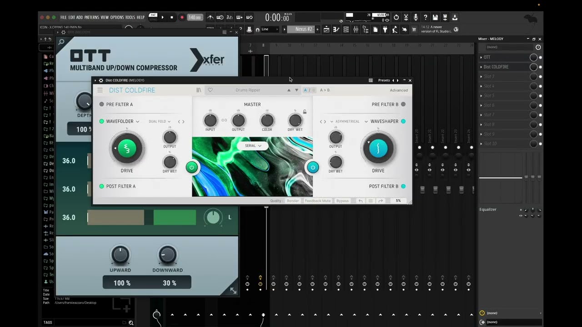Click the Master Color knob
Viewport: 582px width, 327px height.
pyautogui.click(x=267, y=120)
